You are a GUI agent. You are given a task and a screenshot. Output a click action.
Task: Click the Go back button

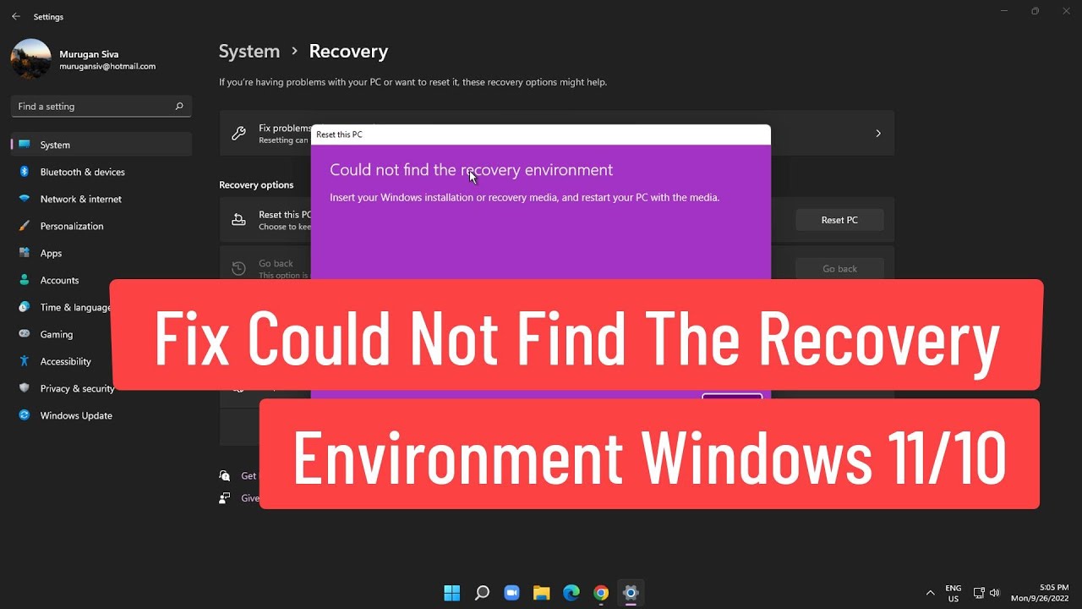(839, 269)
